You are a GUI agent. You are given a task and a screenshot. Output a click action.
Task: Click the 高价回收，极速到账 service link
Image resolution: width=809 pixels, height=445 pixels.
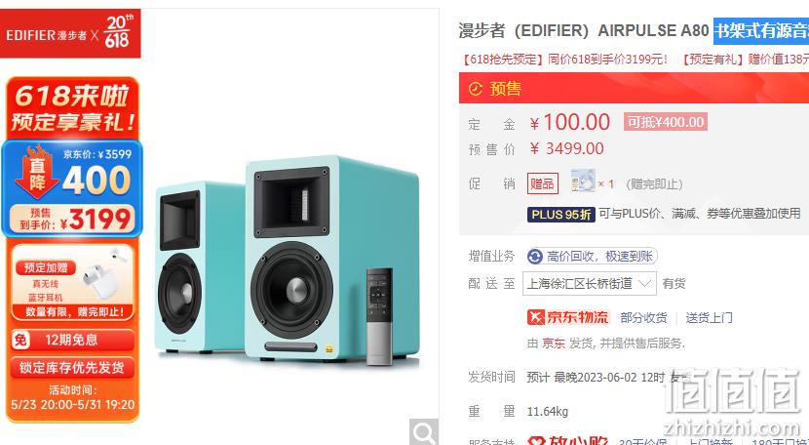click(x=593, y=257)
